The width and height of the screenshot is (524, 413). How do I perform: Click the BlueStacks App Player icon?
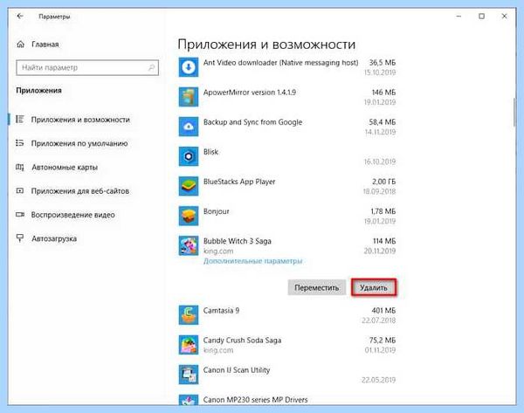(x=189, y=186)
